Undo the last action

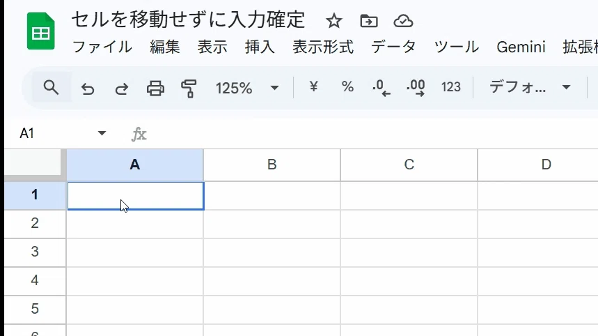click(x=88, y=89)
